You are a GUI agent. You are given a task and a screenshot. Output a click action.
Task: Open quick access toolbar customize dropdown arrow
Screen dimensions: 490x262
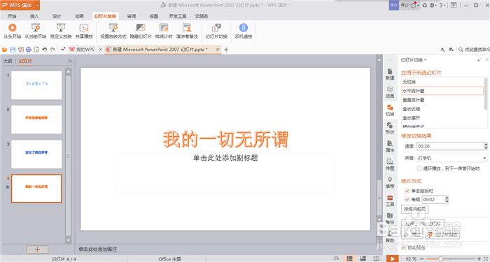tap(63, 50)
